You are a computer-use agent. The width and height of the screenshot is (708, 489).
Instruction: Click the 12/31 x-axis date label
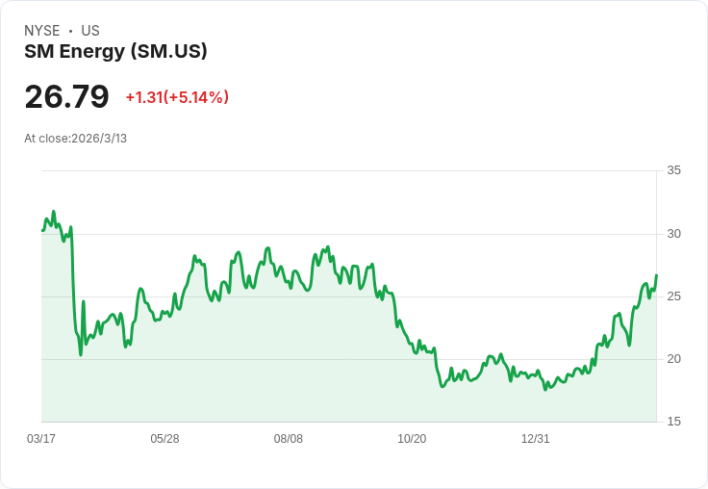536,439
